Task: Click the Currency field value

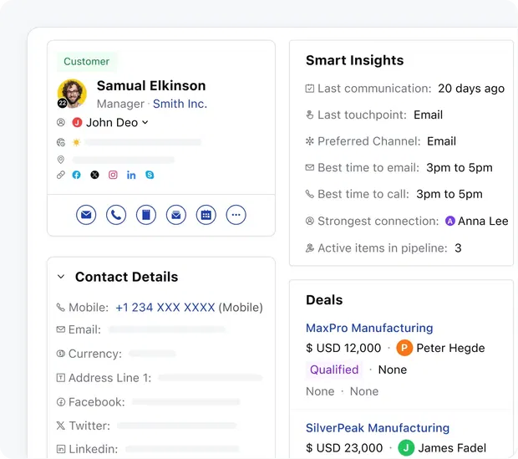Action: click(x=152, y=354)
